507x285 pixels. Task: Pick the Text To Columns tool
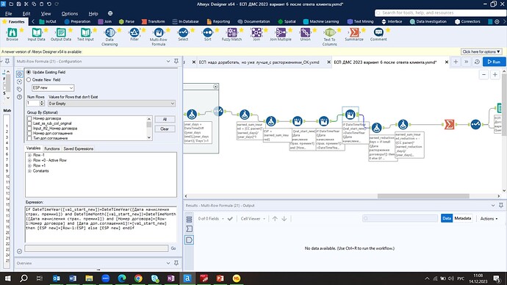pyautogui.click(x=329, y=32)
